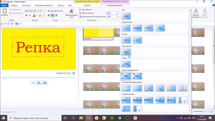Click the Вставить paste icon

(x=4, y=11)
